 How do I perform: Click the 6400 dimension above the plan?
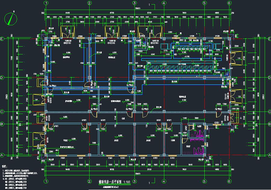68,13
